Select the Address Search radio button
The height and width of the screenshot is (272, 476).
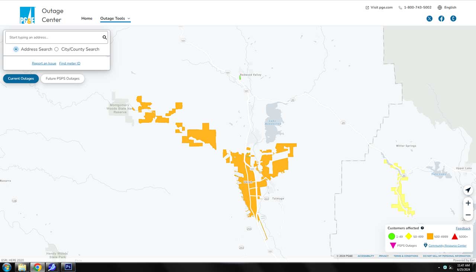pos(16,49)
